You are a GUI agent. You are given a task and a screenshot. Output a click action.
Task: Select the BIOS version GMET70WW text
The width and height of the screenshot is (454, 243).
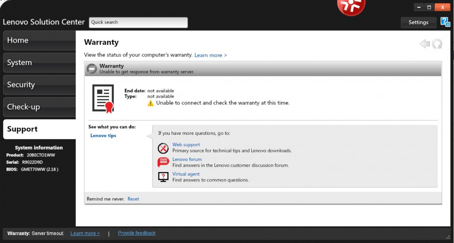[39, 169]
